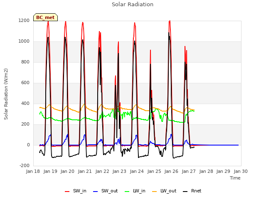Viewport: 266px width, 199px height.
Task: Click the 400 y-axis label
Action: point(25,103)
